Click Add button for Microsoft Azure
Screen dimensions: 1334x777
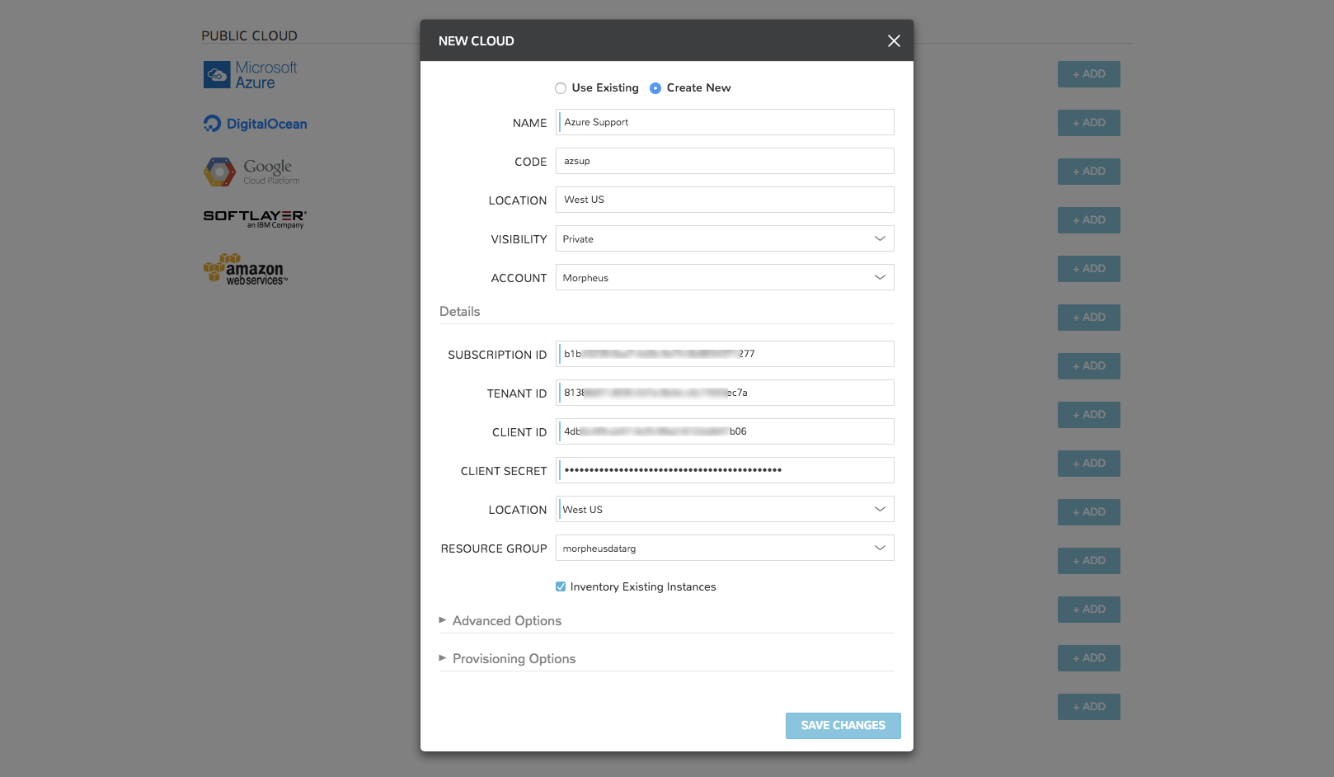pos(1089,74)
